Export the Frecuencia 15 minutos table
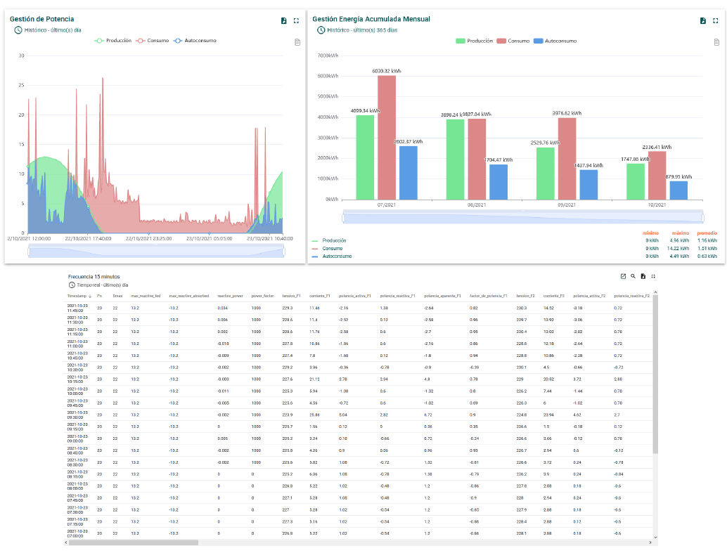 (643, 276)
